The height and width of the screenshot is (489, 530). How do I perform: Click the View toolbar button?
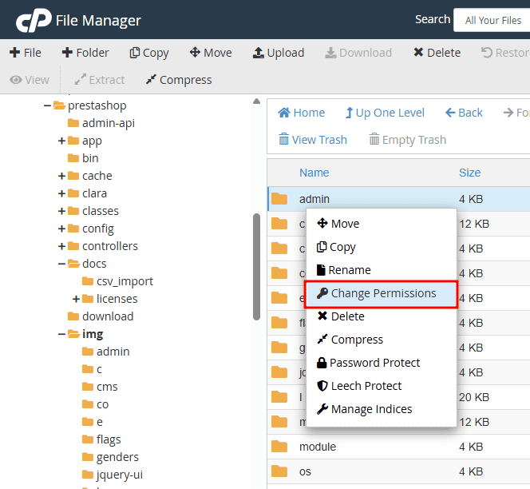point(30,80)
